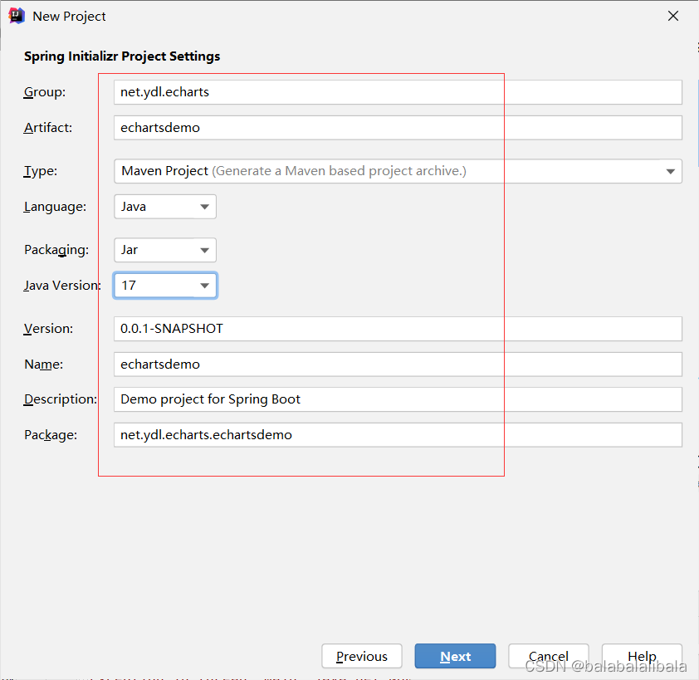Proceed with the Next button
Image resolution: width=699 pixels, height=680 pixels.
tap(455, 656)
